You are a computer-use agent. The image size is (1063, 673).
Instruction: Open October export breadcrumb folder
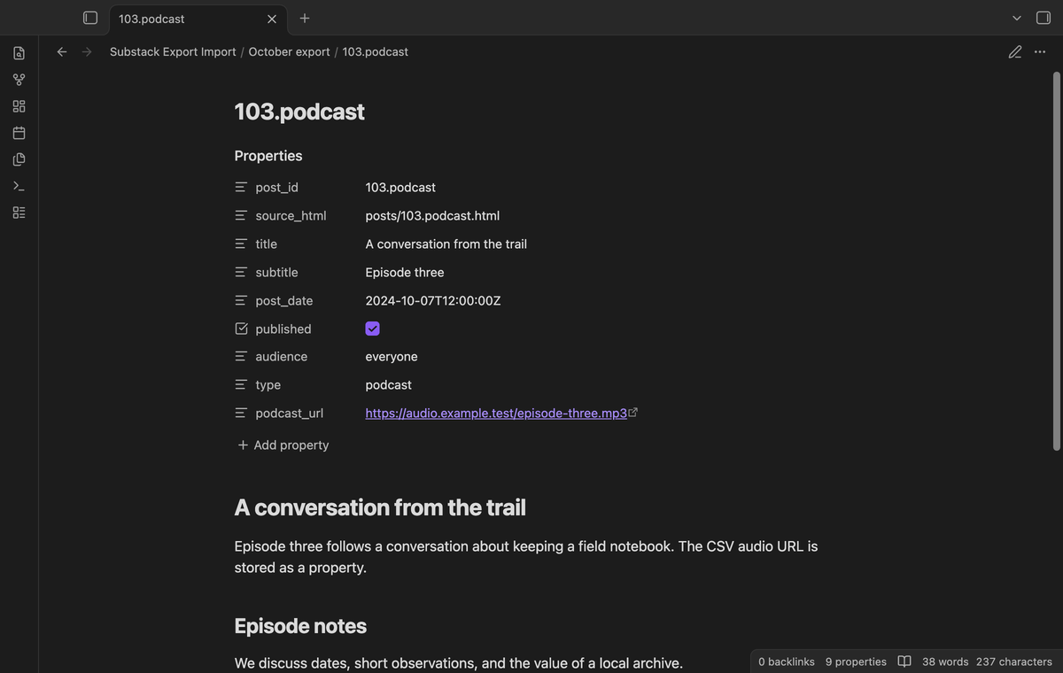click(x=289, y=52)
